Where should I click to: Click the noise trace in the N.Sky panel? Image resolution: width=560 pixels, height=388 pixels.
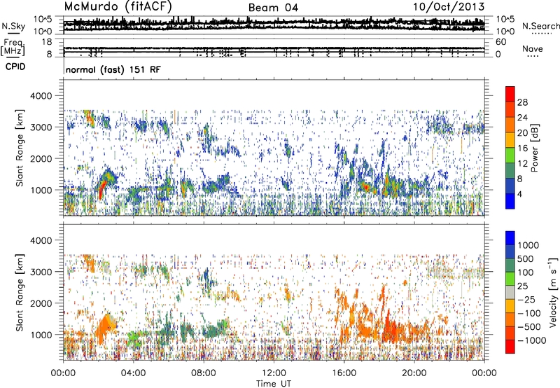click(x=274, y=25)
